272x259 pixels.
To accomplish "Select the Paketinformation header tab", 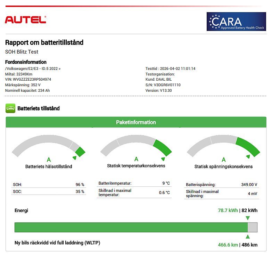I will [x=136, y=122].
